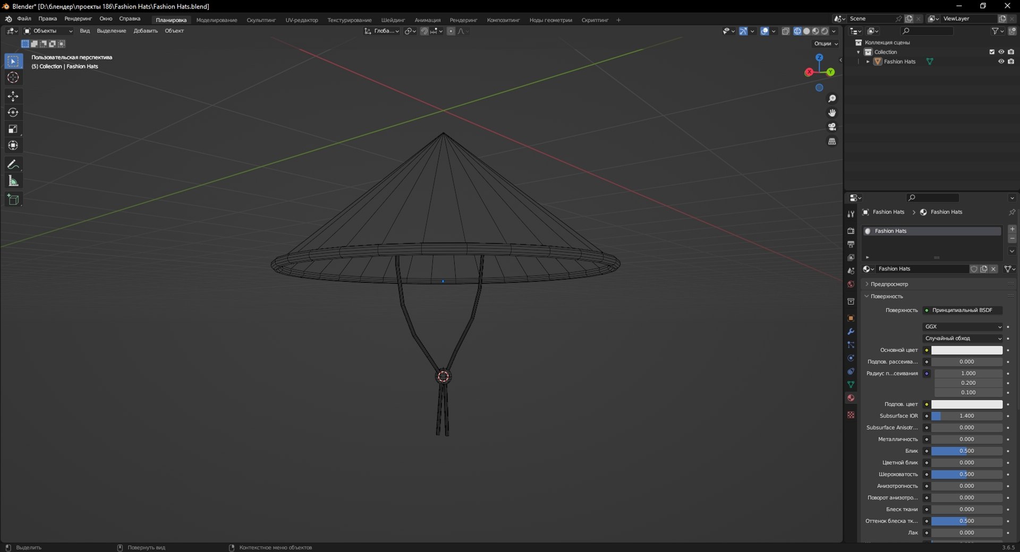Pick the Transform tool
This screenshot has height=552, width=1020.
13,145
